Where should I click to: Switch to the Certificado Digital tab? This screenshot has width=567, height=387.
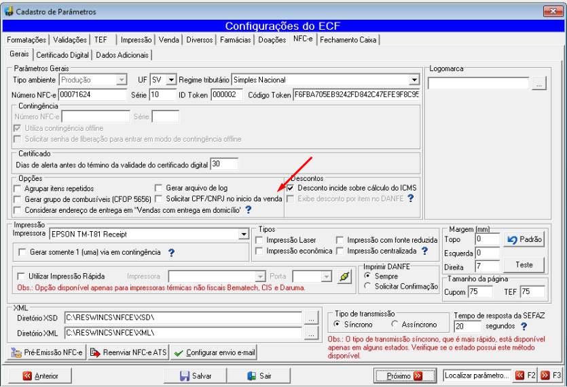[62, 55]
